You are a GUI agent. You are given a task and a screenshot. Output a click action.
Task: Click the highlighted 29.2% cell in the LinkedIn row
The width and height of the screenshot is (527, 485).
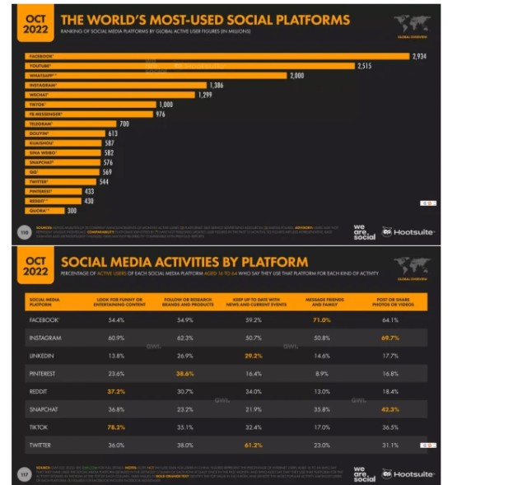pyautogui.click(x=254, y=356)
